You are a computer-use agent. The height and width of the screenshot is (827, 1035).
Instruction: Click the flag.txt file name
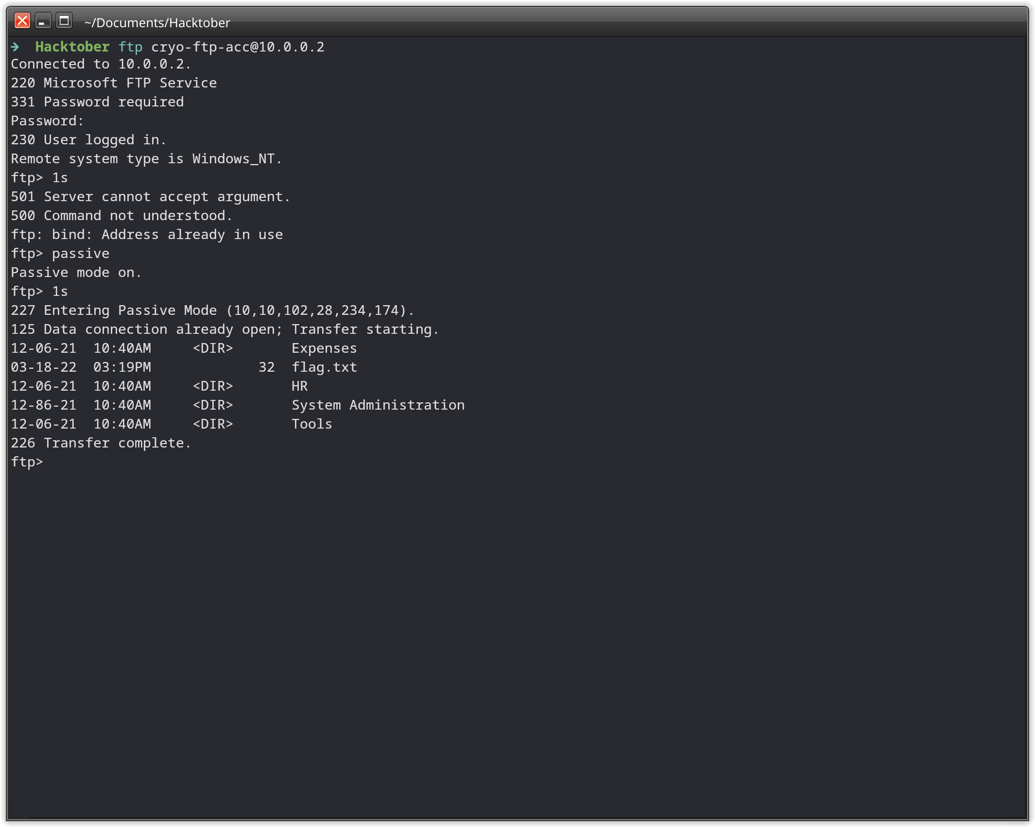(x=324, y=367)
